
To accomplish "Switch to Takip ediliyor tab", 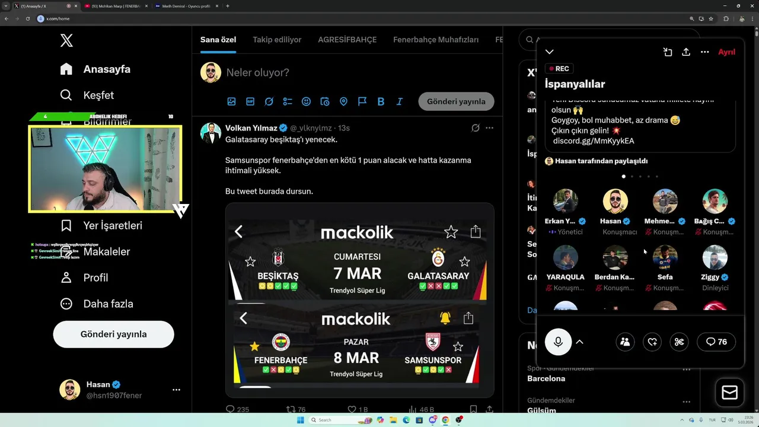I will pyautogui.click(x=277, y=40).
